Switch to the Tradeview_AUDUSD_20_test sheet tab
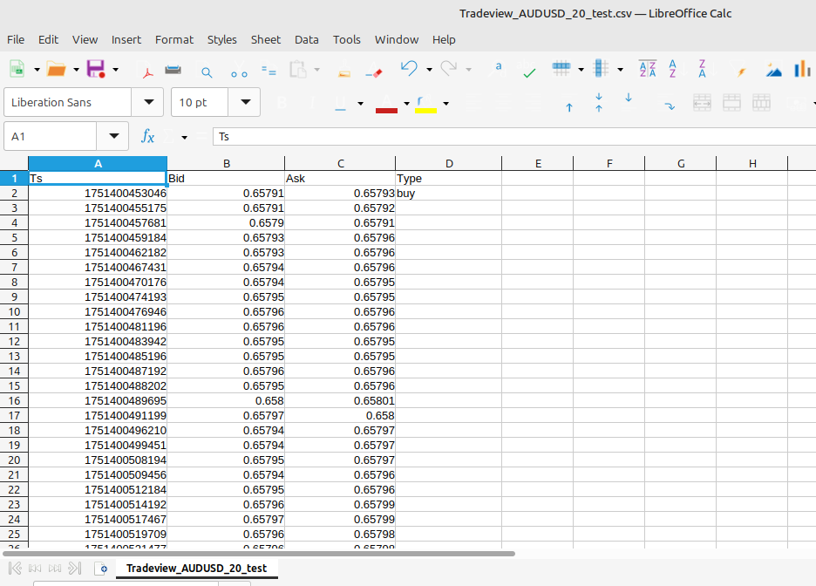 pyautogui.click(x=196, y=569)
